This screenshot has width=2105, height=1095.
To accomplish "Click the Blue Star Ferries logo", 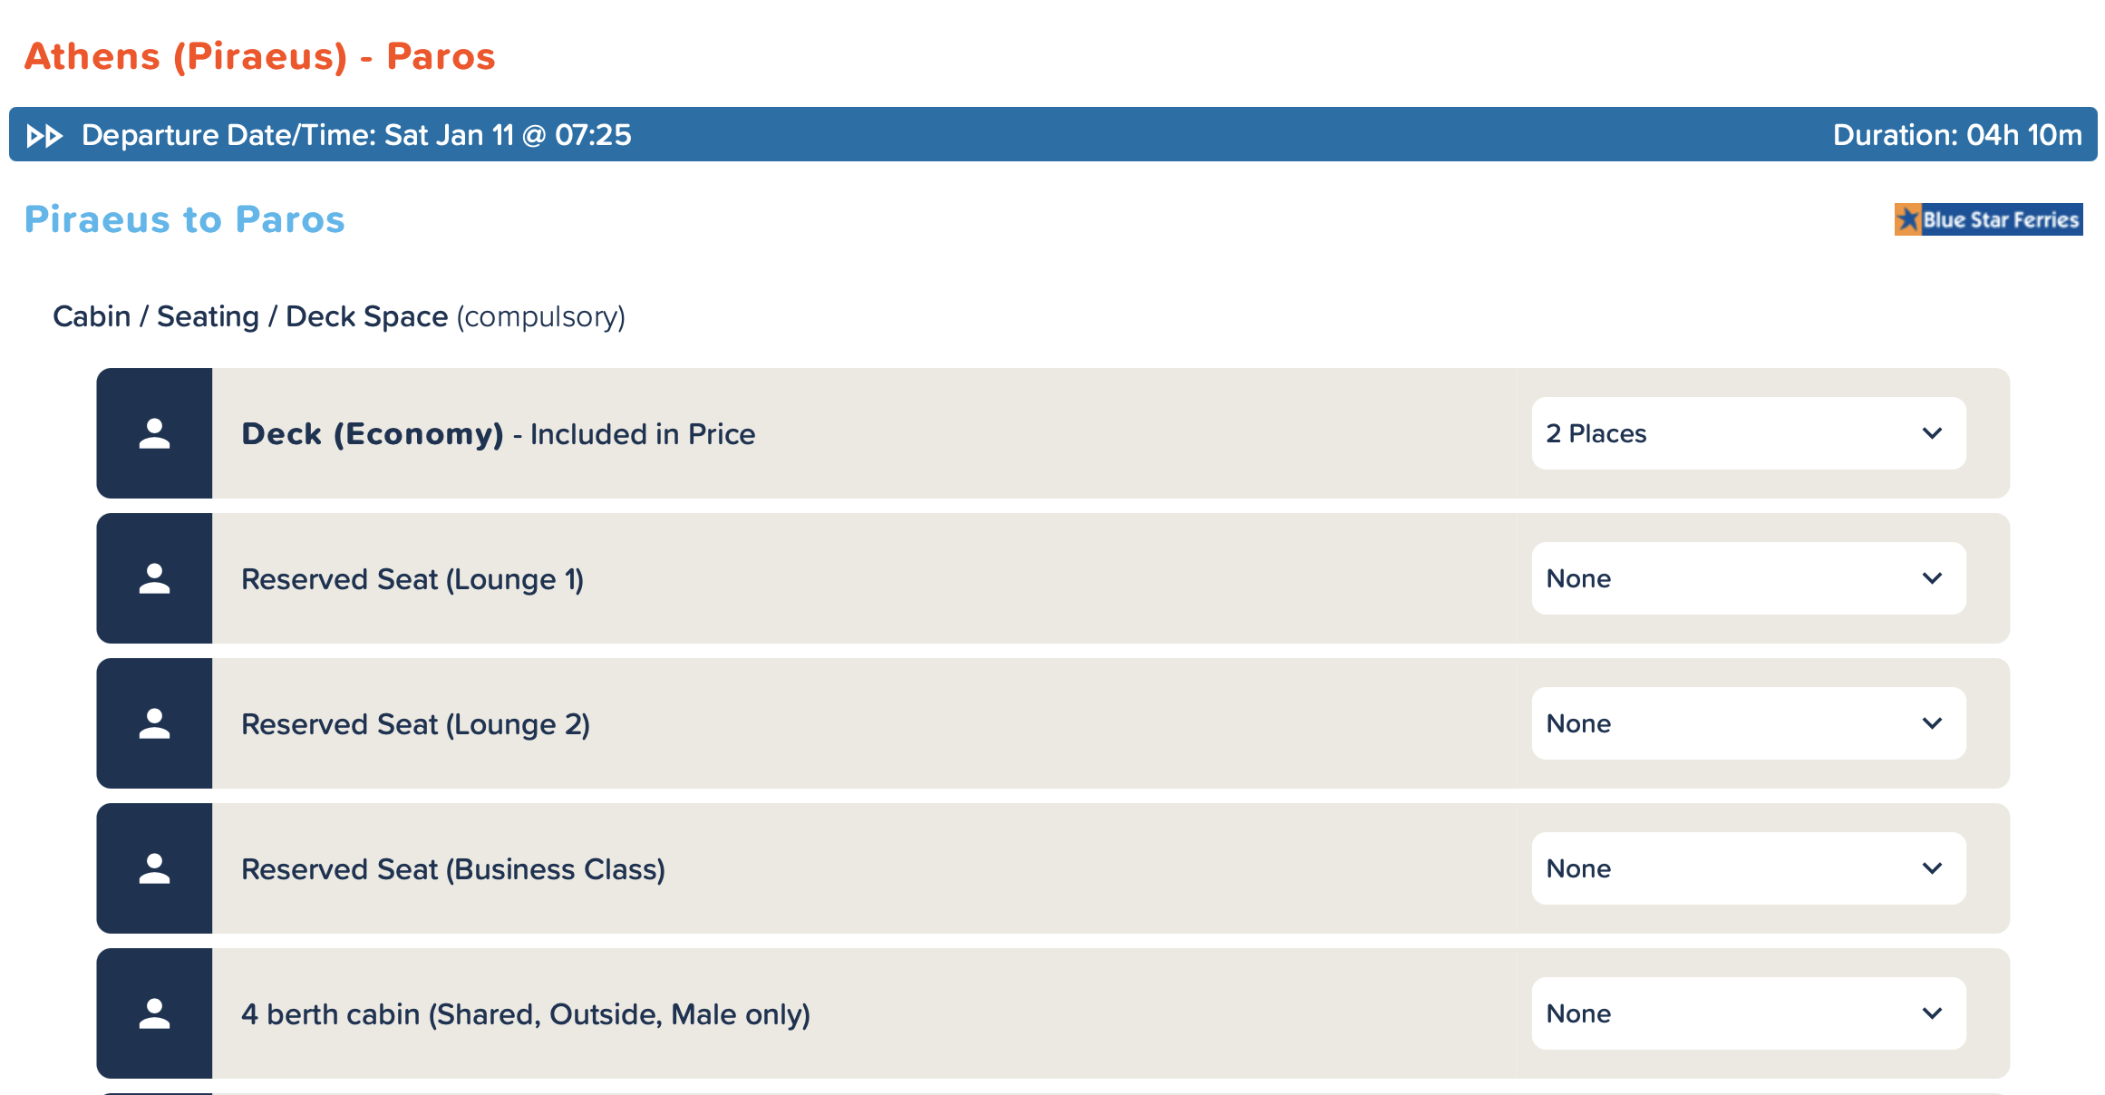I will pos(1988,219).
